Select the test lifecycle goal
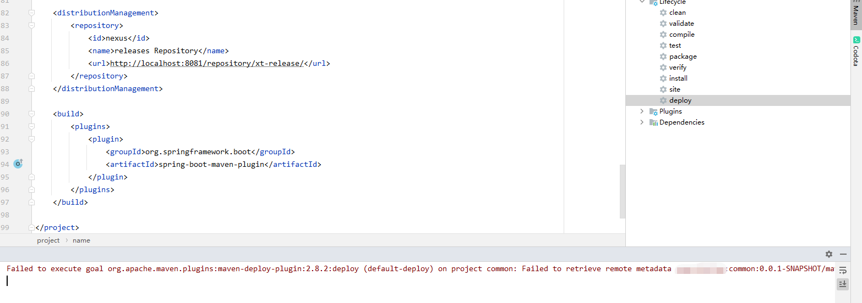 point(675,46)
